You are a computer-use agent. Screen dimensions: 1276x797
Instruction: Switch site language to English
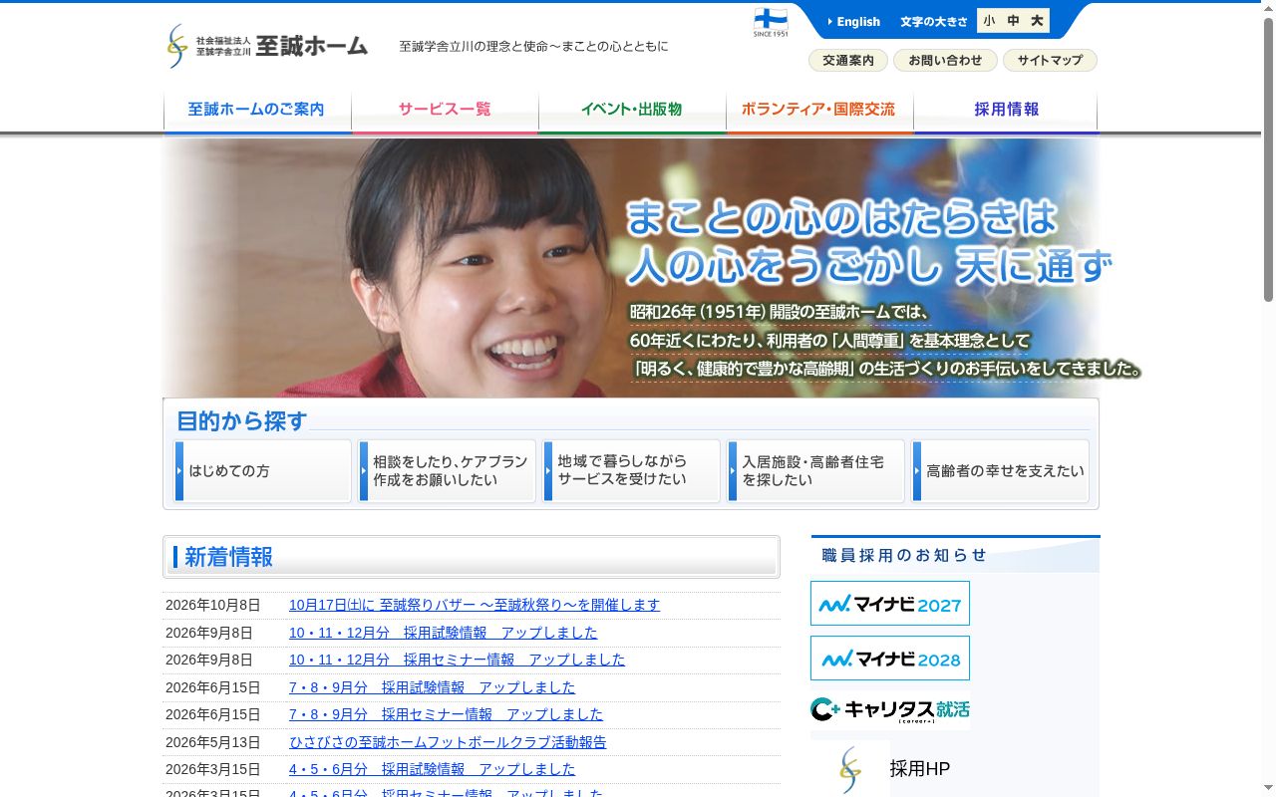[854, 22]
